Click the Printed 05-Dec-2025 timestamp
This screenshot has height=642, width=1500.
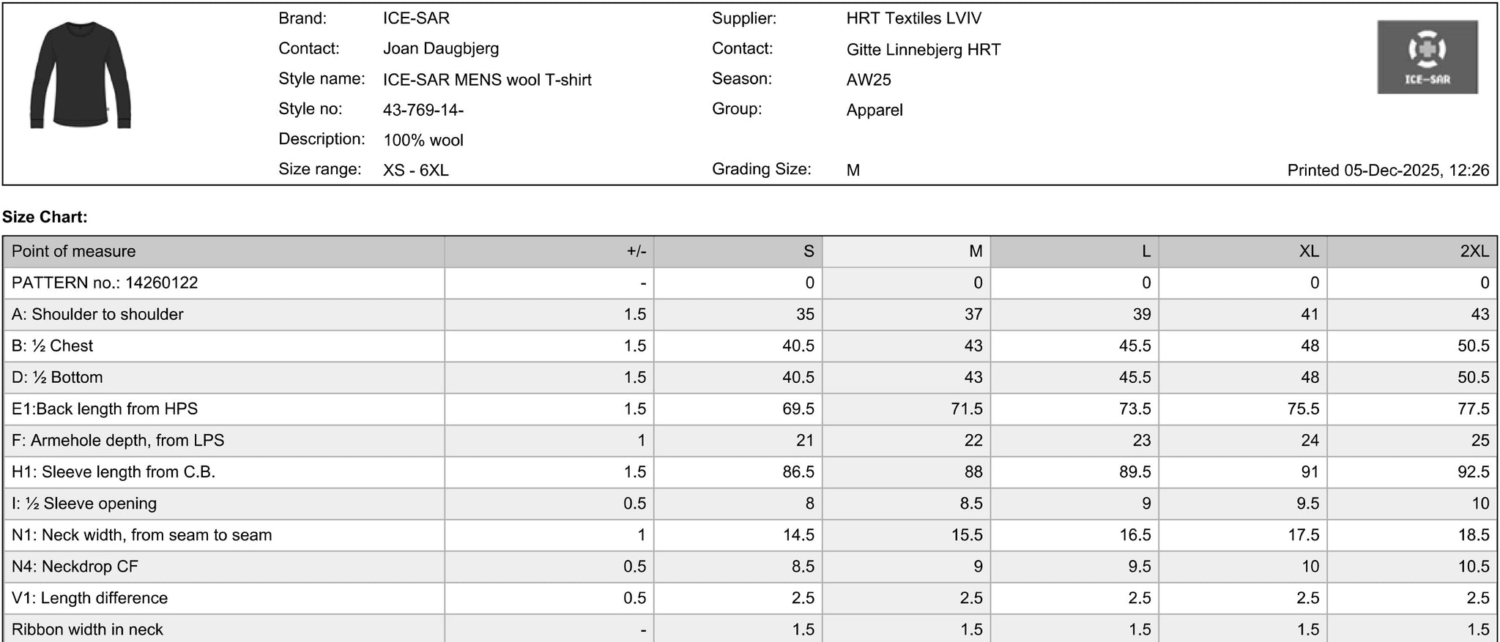tap(1388, 171)
